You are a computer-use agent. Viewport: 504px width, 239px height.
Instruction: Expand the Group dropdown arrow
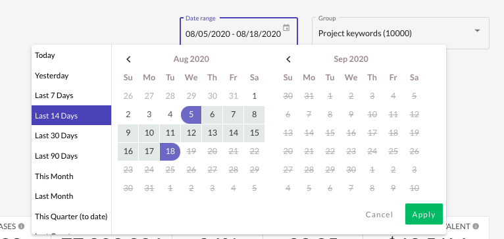pyautogui.click(x=477, y=30)
